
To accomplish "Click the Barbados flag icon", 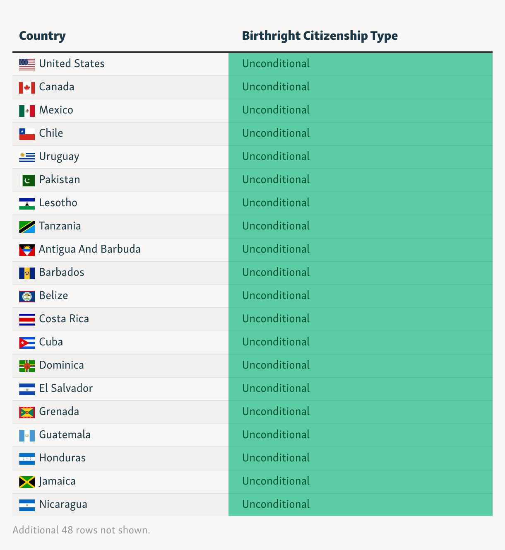I will (27, 273).
